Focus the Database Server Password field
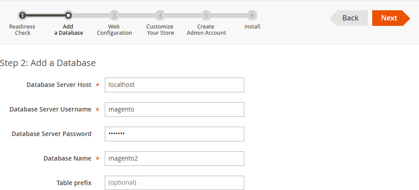This screenshot has width=419, height=190. tap(174, 134)
